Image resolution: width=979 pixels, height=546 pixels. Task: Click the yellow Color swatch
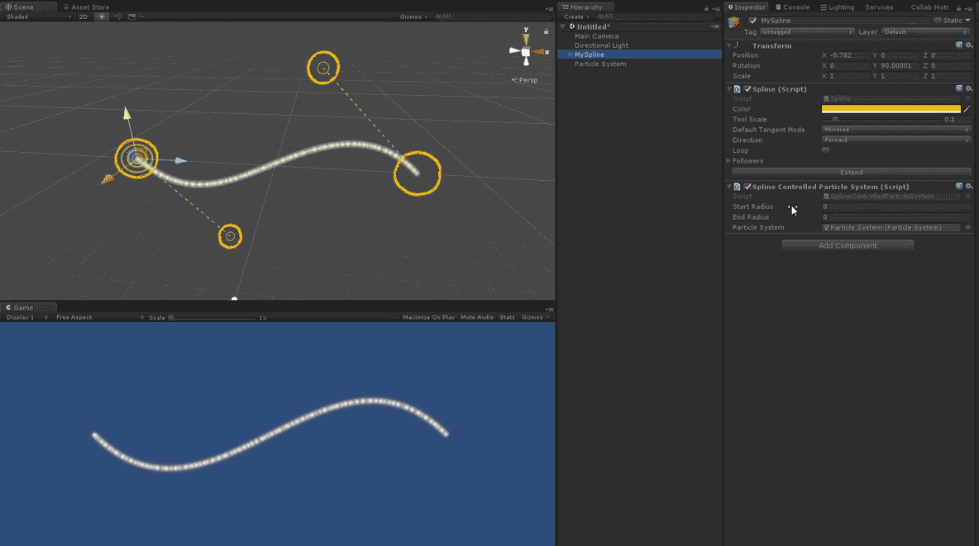pyautogui.click(x=891, y=109)
